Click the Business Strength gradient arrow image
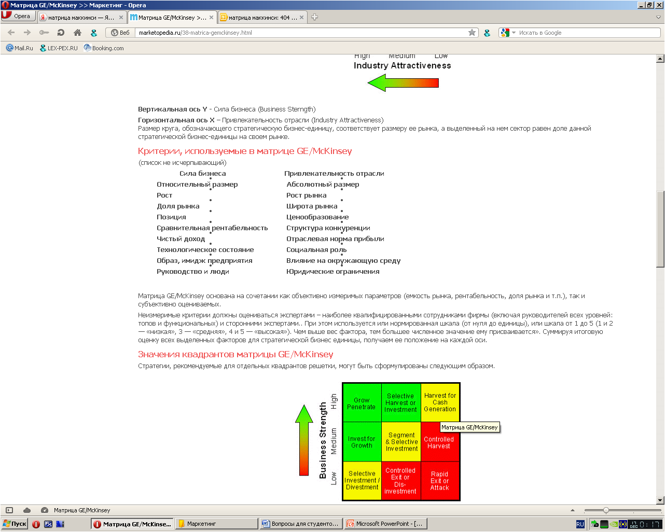 tap(304, 440)
